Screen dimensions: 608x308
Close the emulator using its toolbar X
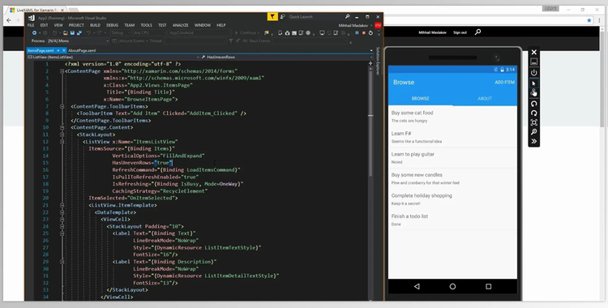click(534, 52)
